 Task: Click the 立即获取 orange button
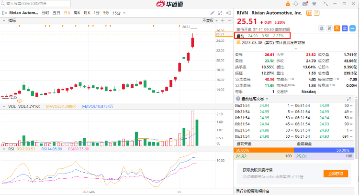pyautogui.click(x=336, y=174)
